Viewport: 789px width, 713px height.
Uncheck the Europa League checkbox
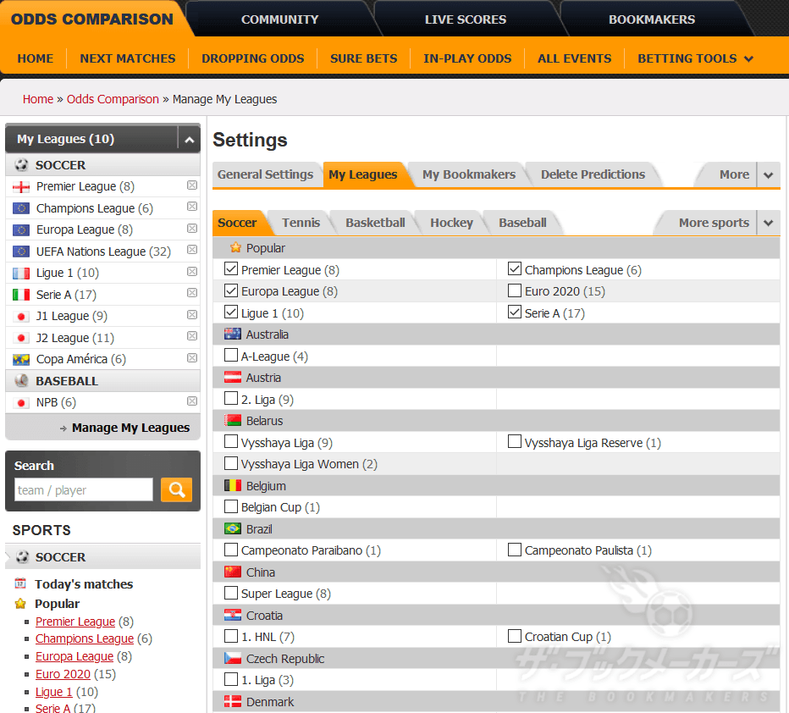231,290
